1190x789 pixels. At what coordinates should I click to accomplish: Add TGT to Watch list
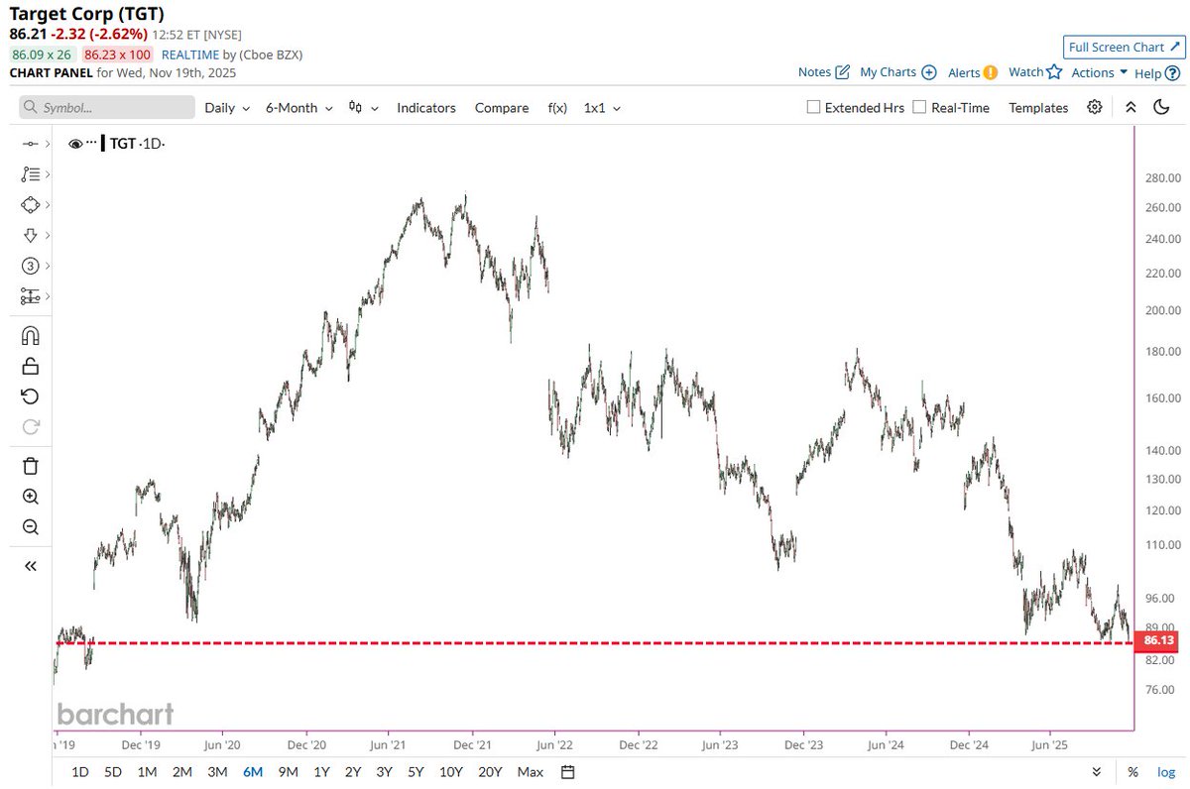1035,72
